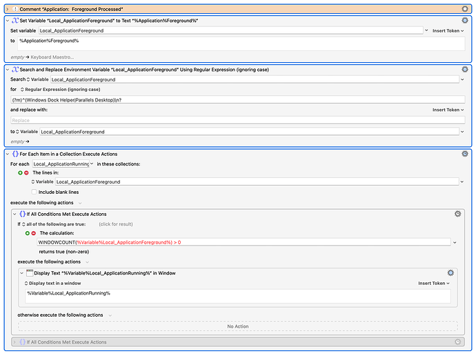
Task: Collapse the Set Variable action disclosure triangle
Action: [8, 21]
